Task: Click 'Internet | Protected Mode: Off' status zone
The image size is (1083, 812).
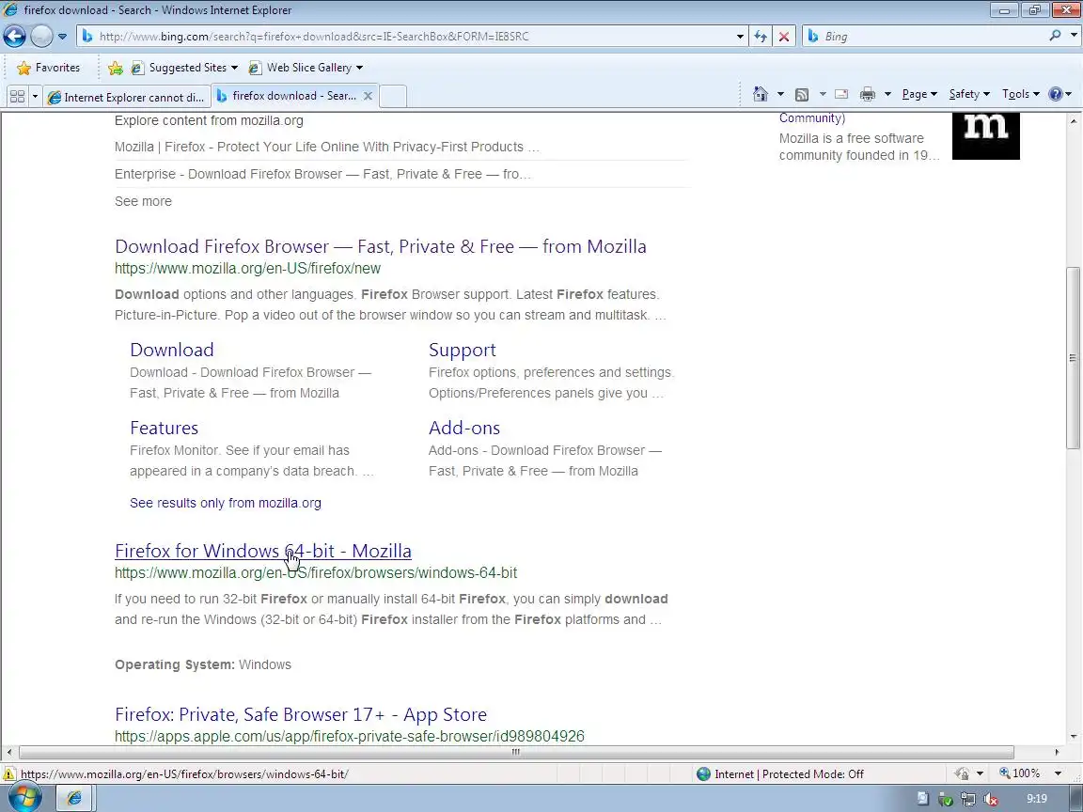Action: (x=780, y=774)
